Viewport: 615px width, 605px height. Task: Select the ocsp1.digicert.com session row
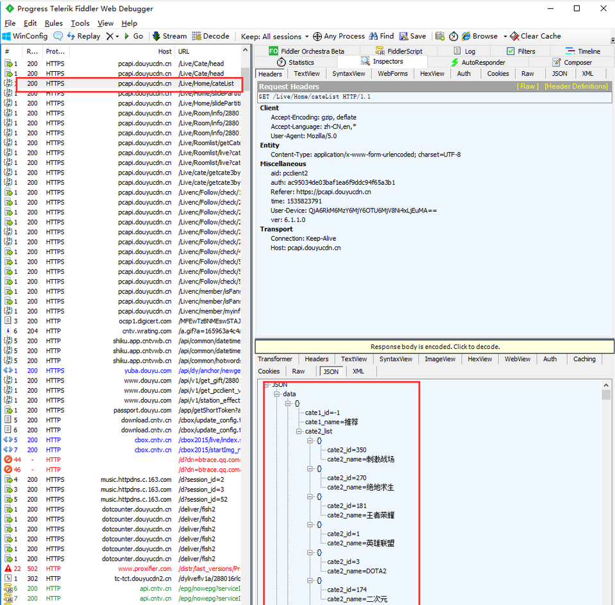pyautogui.click(x=122, y=321)
